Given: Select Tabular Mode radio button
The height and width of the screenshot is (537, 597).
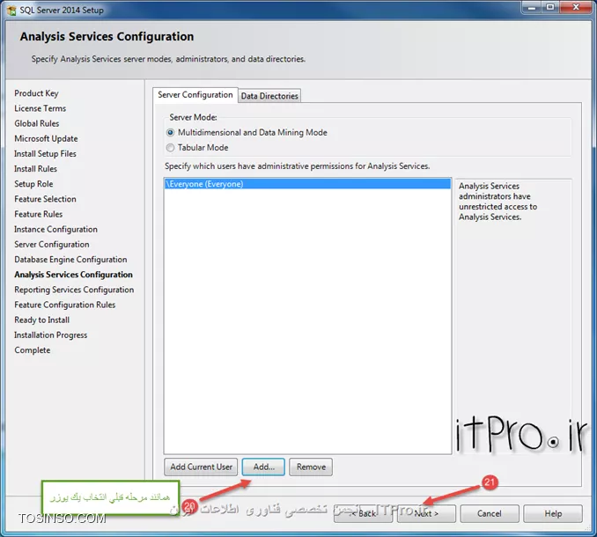Looking at the screenshot, I should click(x=170, y=148).
